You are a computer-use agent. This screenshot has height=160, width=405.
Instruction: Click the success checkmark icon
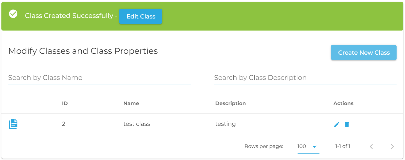pos(13,14)
